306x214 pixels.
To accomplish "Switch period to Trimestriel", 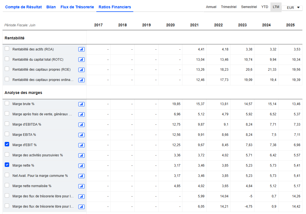I will 229,7.
